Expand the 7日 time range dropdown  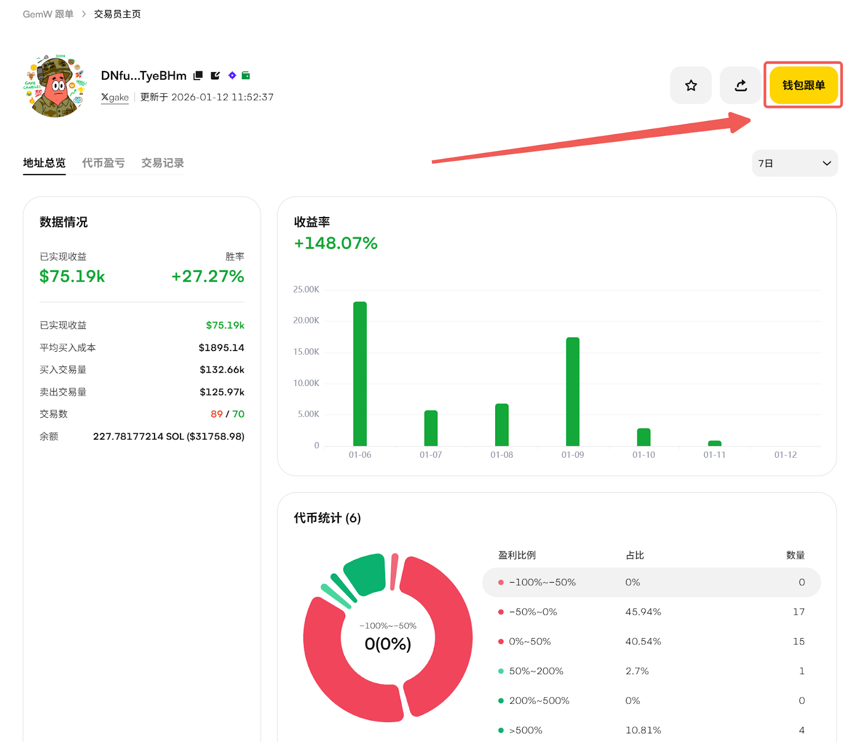click(794, 163)
